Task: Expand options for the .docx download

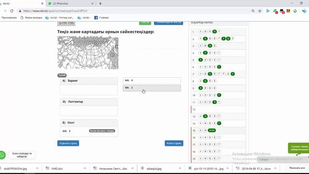Action: [x=275, y=168]
